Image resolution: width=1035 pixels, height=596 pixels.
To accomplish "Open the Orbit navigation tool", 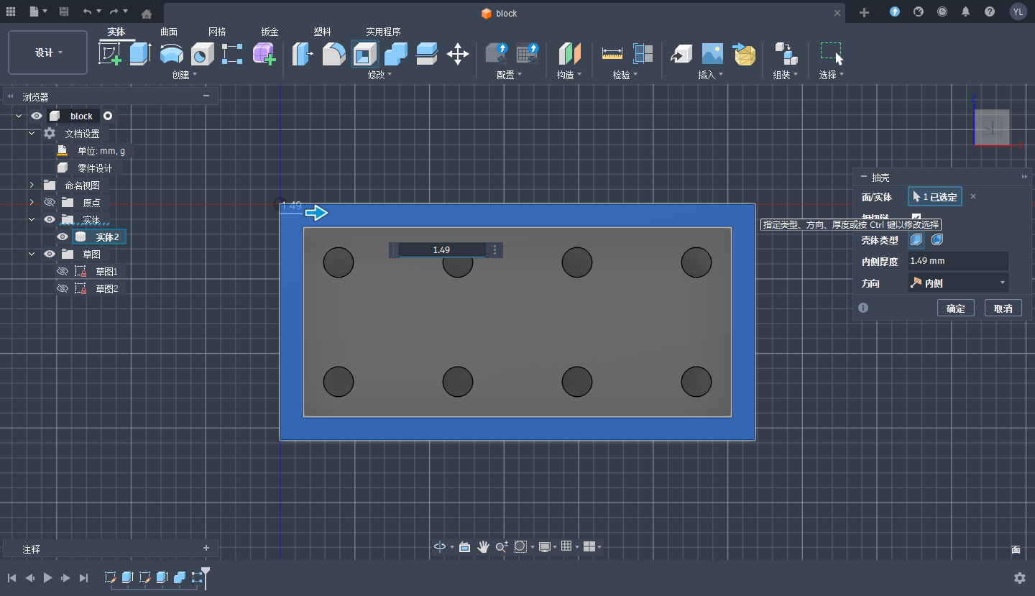I will (x=440, y=546).
